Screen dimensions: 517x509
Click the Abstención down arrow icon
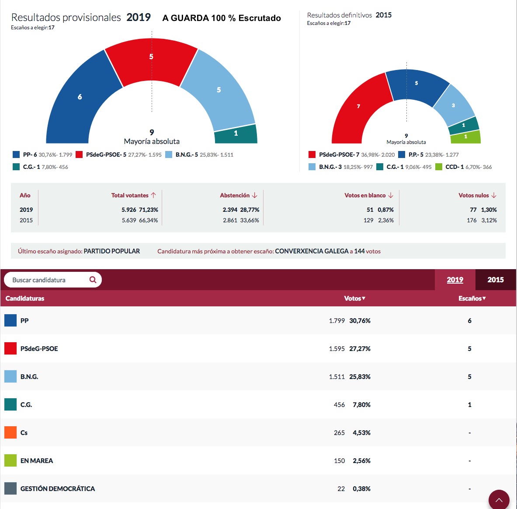coord(255,195)
